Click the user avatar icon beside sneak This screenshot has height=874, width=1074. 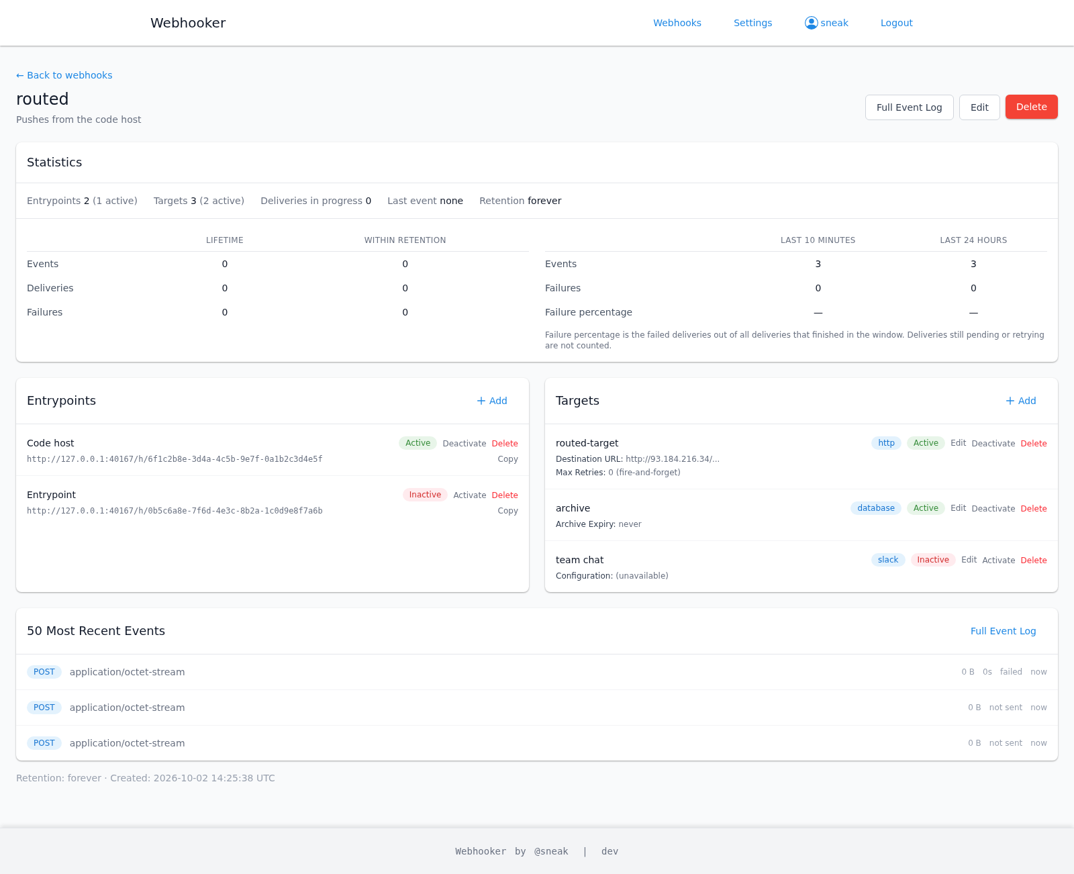811,23
